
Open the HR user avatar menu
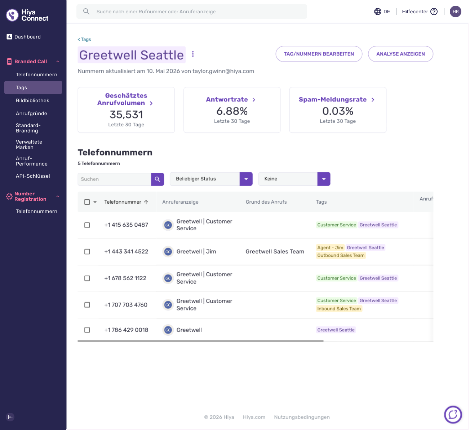(456, 12)
